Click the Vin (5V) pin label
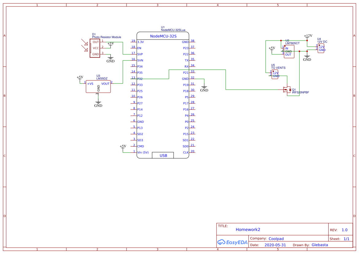The image size is (359, 254). 143,152
